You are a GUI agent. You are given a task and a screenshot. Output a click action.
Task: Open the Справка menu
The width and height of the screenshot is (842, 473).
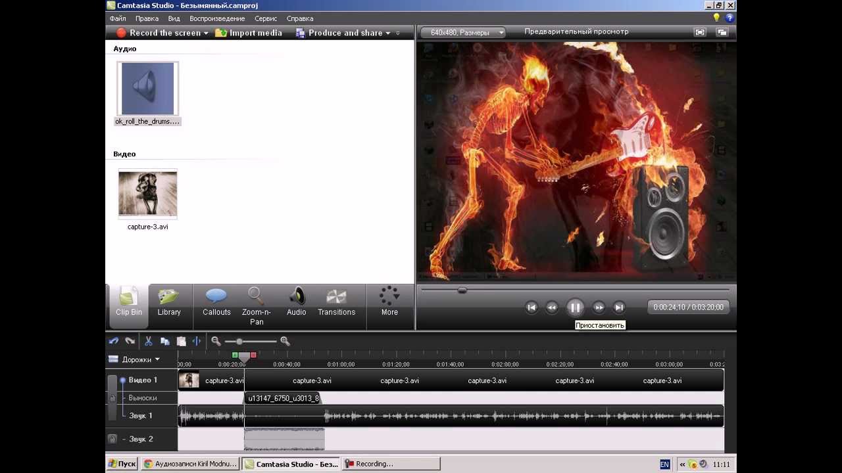point(300,18)
